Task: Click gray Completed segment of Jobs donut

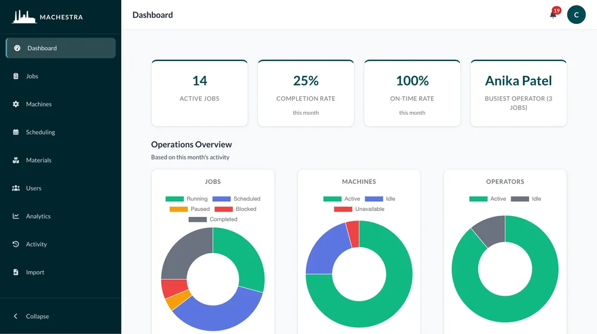Action: 186,252
